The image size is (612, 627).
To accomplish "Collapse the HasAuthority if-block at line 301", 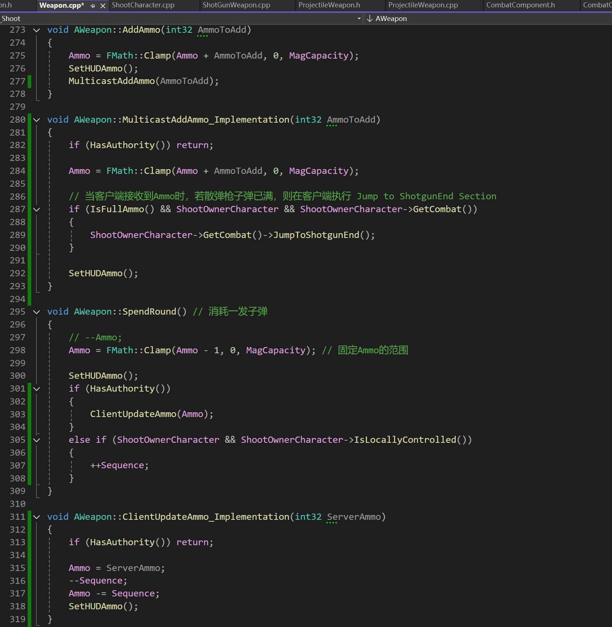I will click(x=36, y=389).
